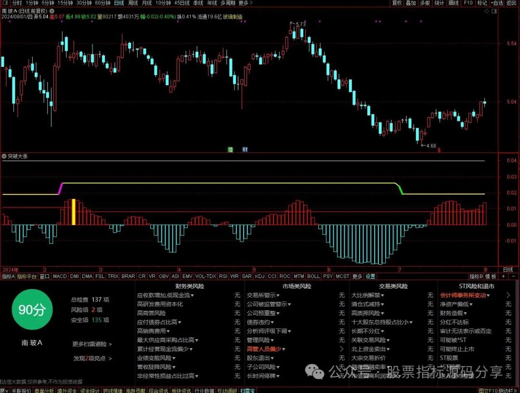Click the 指标B button

click(476, 276)
